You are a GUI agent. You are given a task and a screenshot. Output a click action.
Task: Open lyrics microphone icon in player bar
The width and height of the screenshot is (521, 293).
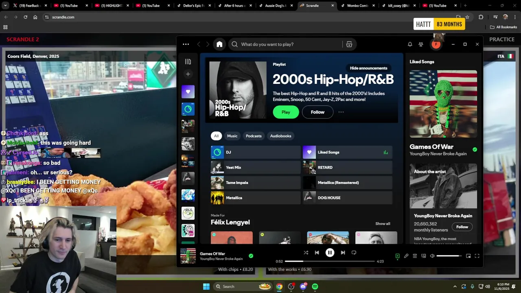[406, 256]
